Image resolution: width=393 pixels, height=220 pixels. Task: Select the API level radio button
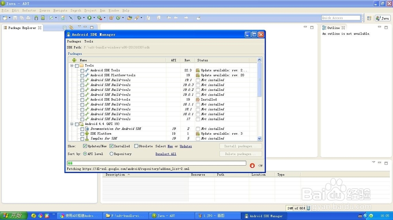tap(85, 154)
